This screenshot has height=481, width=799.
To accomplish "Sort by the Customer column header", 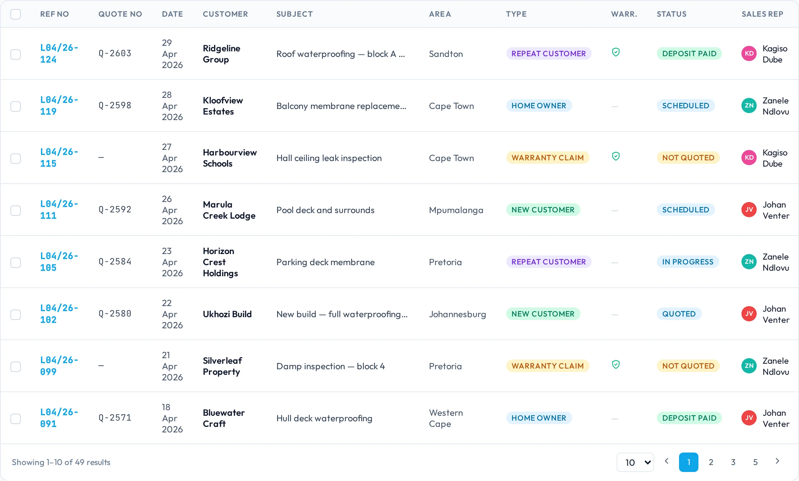I will (225, 14).
